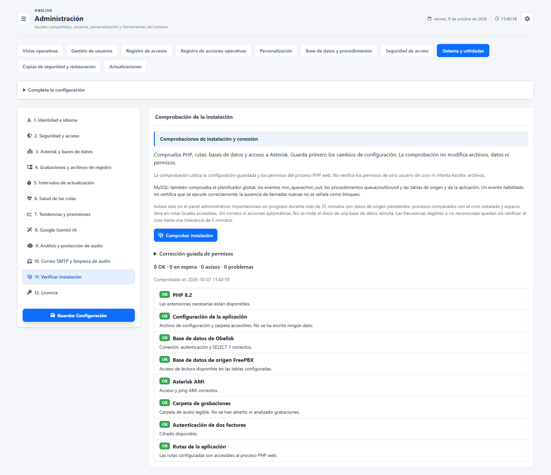The height and width of the screenshot is (475, 551).
Task: Click the Comprobado el: 2026-10-07 timestamp
Action: click(x=192, y=279)
